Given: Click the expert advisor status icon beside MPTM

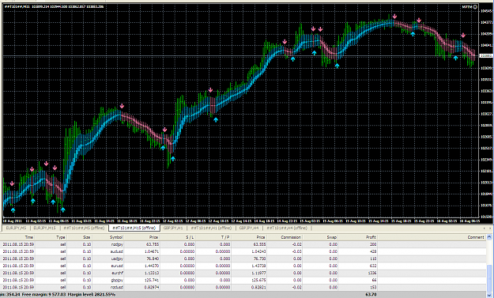Looking at the screenshot, I should pos(475,7).
